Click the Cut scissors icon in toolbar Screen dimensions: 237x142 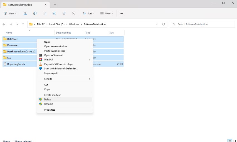[x=25, y=13]
